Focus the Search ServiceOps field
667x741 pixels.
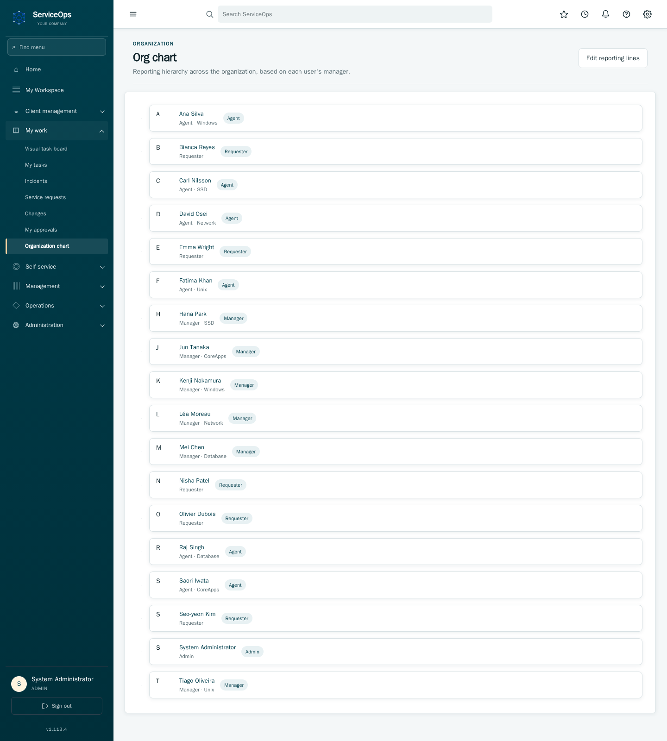[355, 14]
